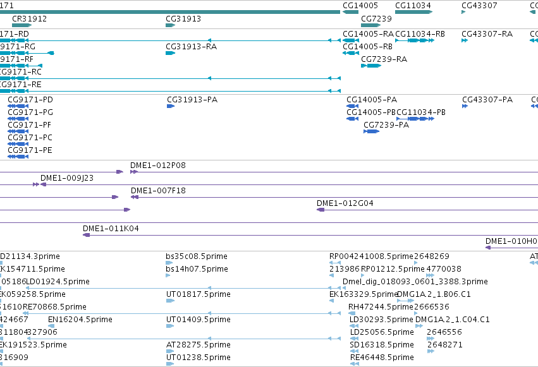Click the CG9171-PD protein glyph
The height and width of the screenshot is (367, 538).
(x=18, y=106)
